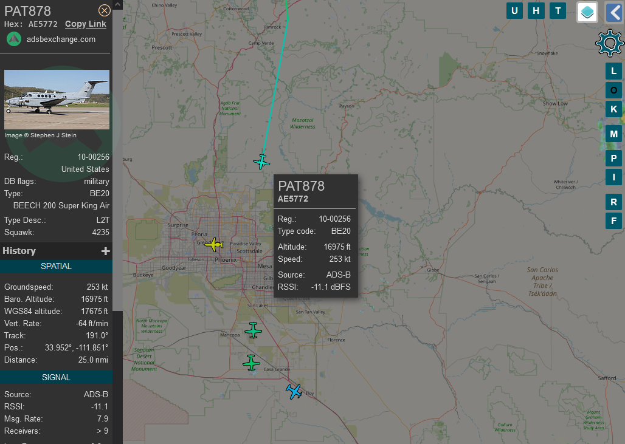Toggle the U map button
The width and height of the screenshot is (625, 444).
514,11
